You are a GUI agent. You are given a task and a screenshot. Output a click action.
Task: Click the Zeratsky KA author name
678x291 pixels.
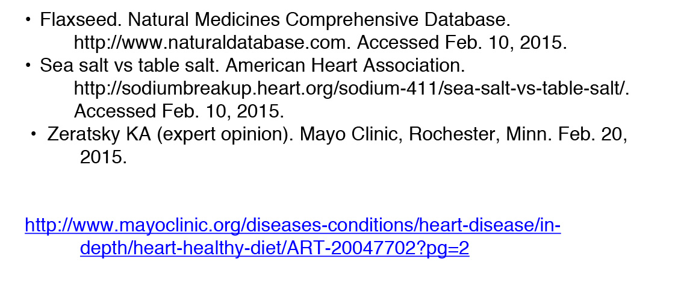click(x=99, y=135)
